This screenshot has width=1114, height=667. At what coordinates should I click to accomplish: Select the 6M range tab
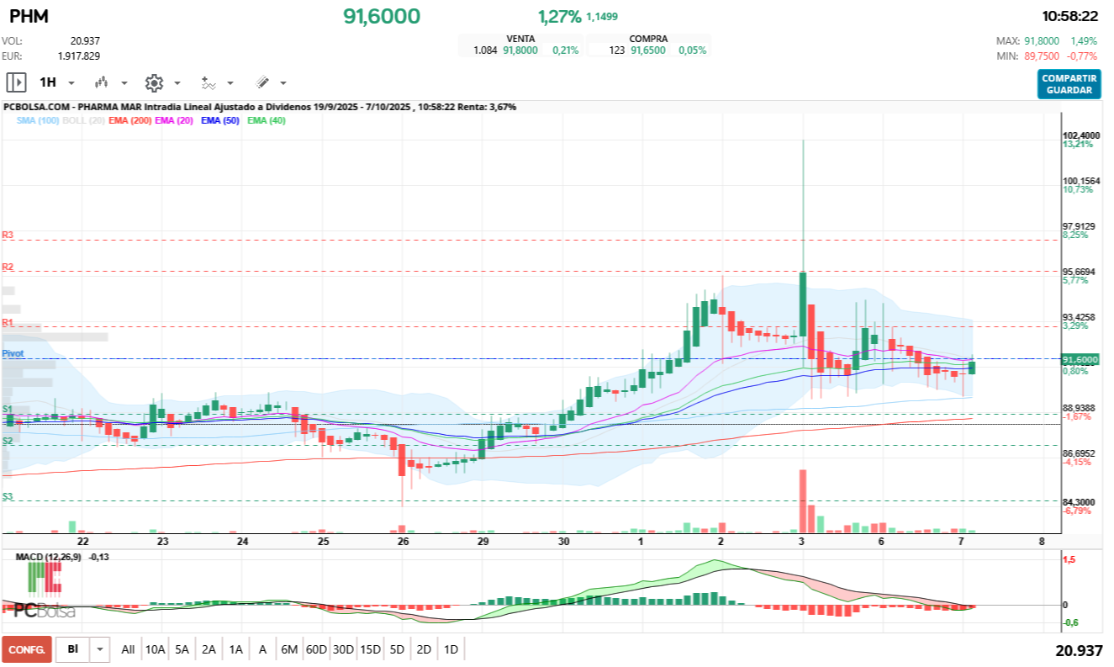click(289, 649)
